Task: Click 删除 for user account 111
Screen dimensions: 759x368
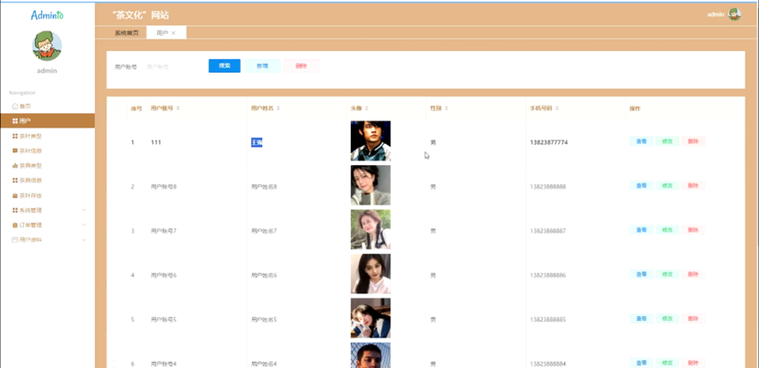Action: pos(692,141)
